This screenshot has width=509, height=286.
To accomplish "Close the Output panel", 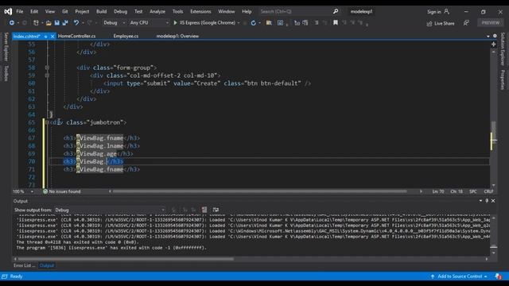I will coord(493,201).
